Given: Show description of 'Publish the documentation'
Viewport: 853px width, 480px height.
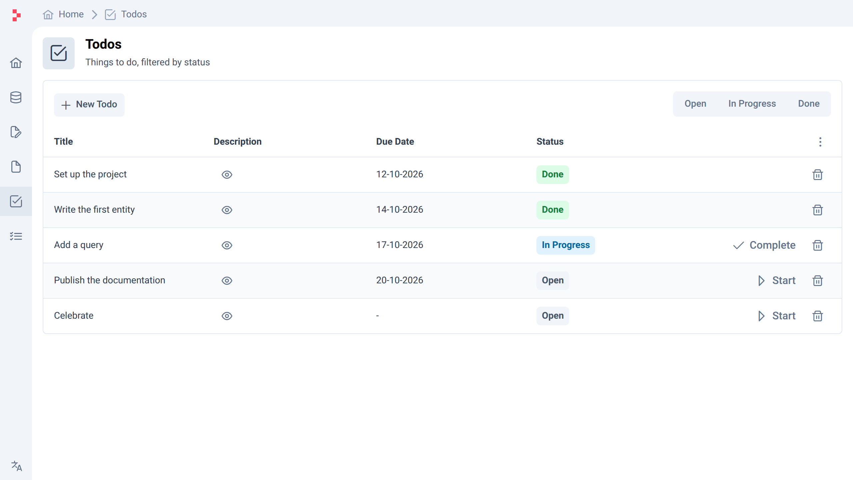Looking at the screenshot, I should point(227,281).
